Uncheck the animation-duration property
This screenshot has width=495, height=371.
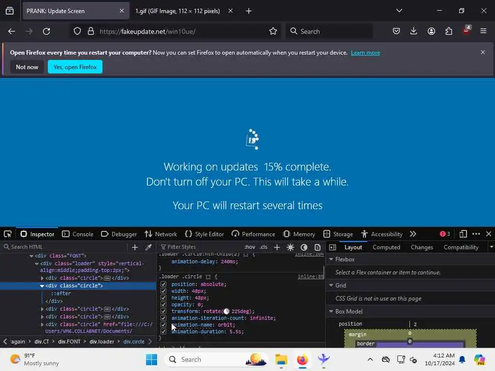point(163,331)
